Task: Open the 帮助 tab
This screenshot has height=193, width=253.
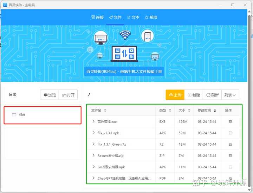Action: (x=151, y=17)
